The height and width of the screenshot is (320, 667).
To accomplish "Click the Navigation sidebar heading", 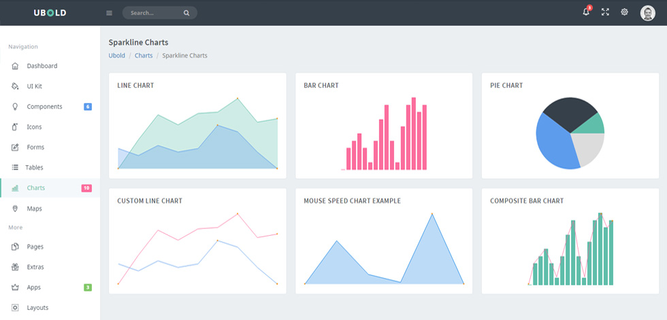I will pyautogui.click(x=23, y=47).
